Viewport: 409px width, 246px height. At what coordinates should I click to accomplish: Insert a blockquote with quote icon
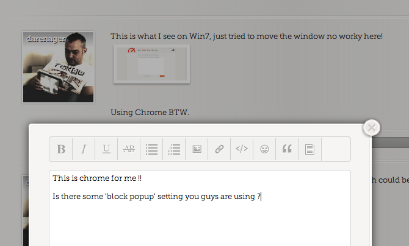click(x=287, y=149)
